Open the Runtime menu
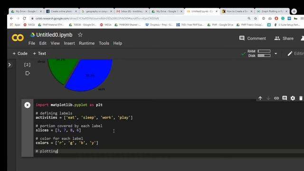The image size is (304, 171). point(86,43)
